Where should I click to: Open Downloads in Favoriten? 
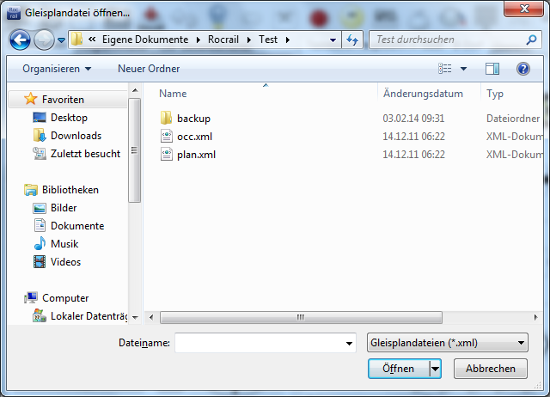point(76,136)
